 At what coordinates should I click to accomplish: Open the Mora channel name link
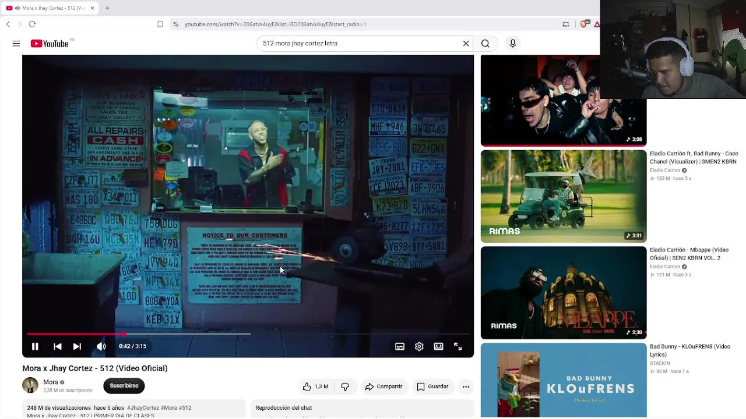51,382
